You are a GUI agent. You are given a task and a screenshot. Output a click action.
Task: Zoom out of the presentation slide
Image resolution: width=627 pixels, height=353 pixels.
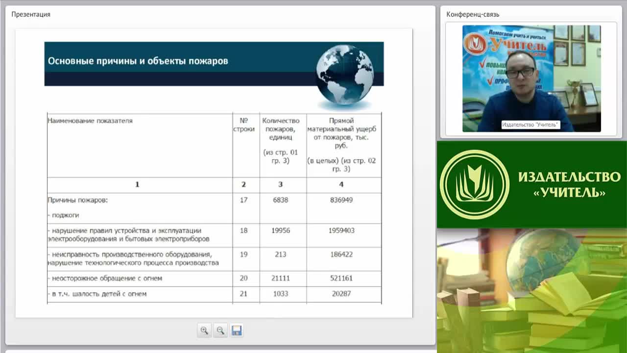pyautogui.click(x=220, y=330)
